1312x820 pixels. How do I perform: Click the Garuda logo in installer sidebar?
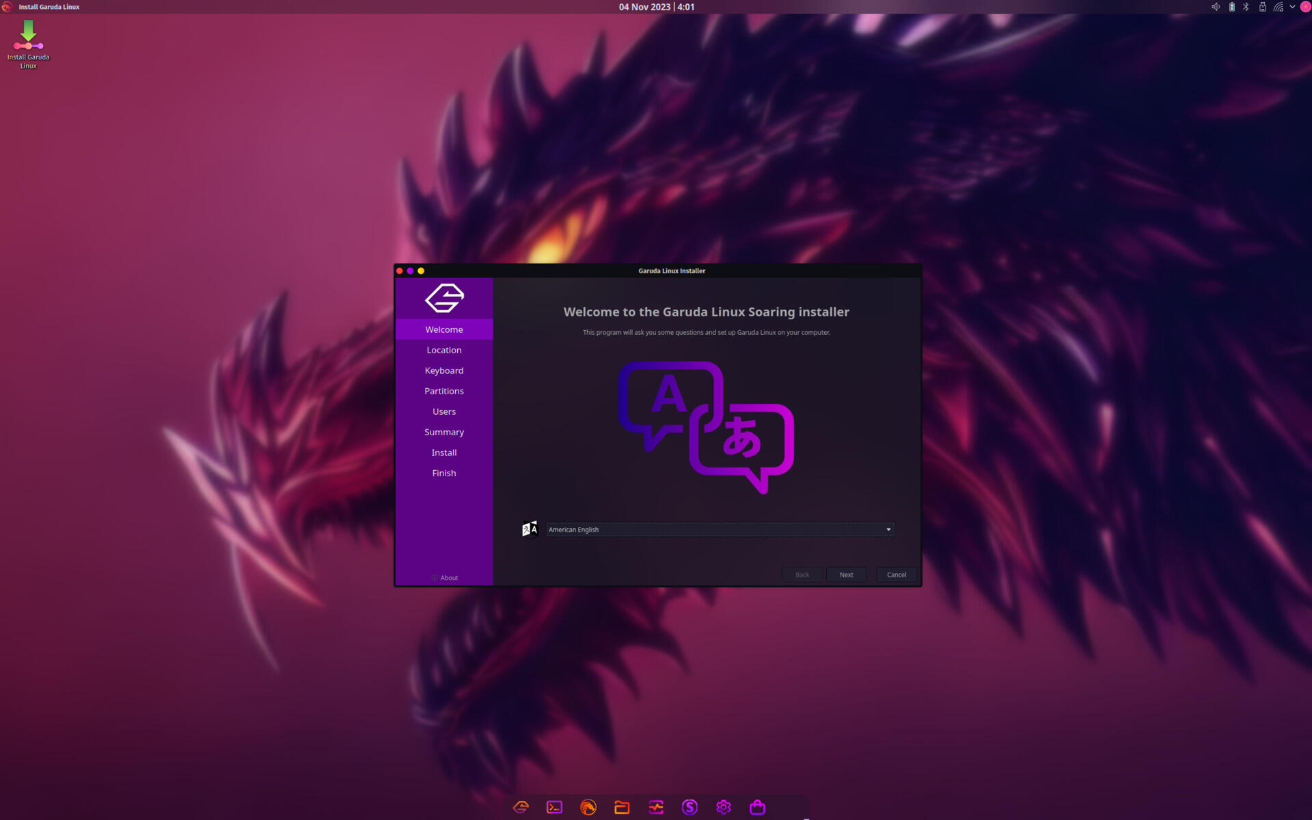pyautogui.click(x=444, y=298)
